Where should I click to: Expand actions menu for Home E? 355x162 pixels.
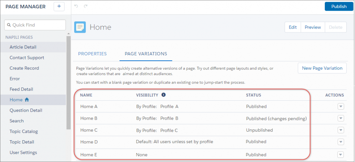[341, 154]
